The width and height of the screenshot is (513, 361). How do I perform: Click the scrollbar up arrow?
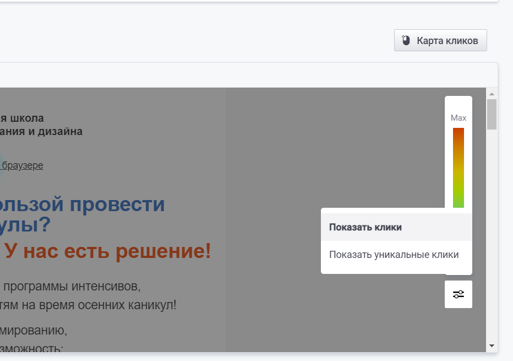point(492,94)
